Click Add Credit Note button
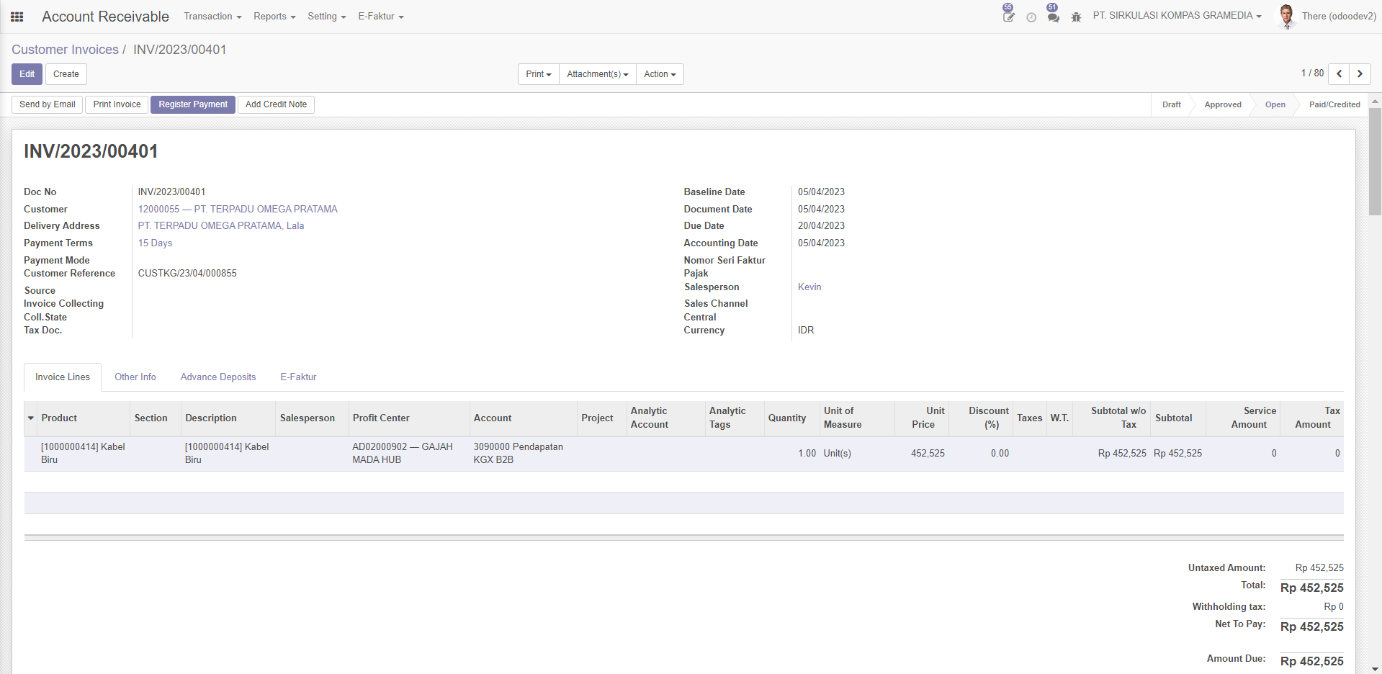The width and height of the screenshot is (1382, 674). click(276, 104)
